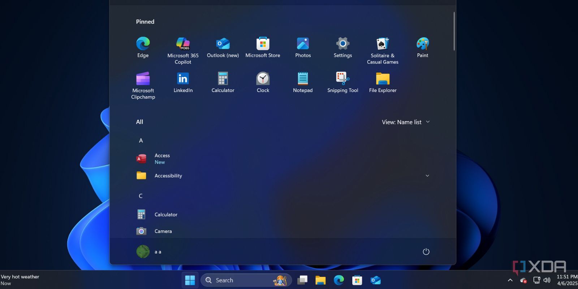Show hidden icons in system tray
The width and height of the screenshot is (578, 289).
coord(510,280)
